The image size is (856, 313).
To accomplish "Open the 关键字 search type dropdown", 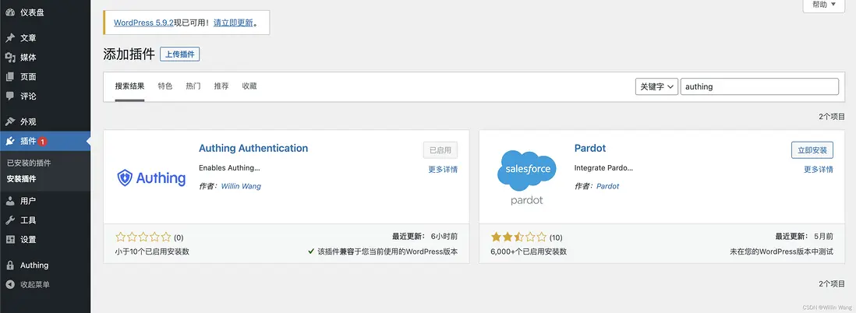I will click(x=656, y=86).
